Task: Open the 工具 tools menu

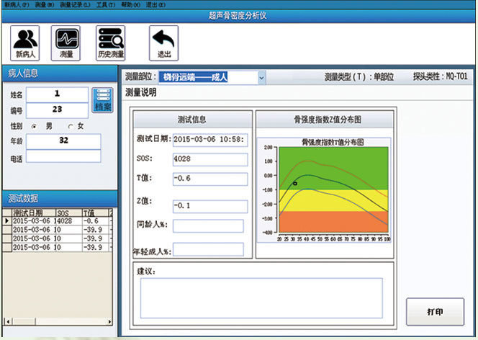Action: click(x=105, y=4)
